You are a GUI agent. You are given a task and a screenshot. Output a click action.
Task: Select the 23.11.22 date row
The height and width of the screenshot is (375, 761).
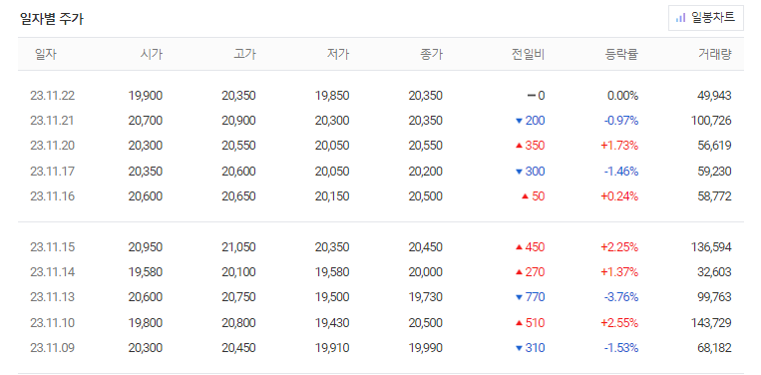[381, 96]
